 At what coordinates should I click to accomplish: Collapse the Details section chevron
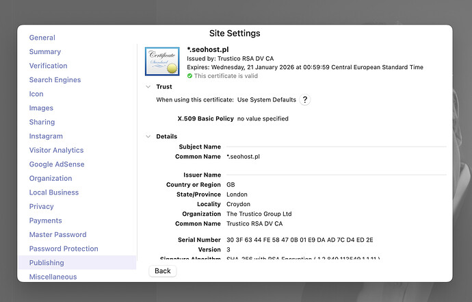click(x=148, y=136)
